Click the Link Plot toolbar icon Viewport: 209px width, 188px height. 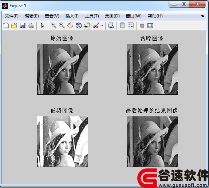[111, 25]
